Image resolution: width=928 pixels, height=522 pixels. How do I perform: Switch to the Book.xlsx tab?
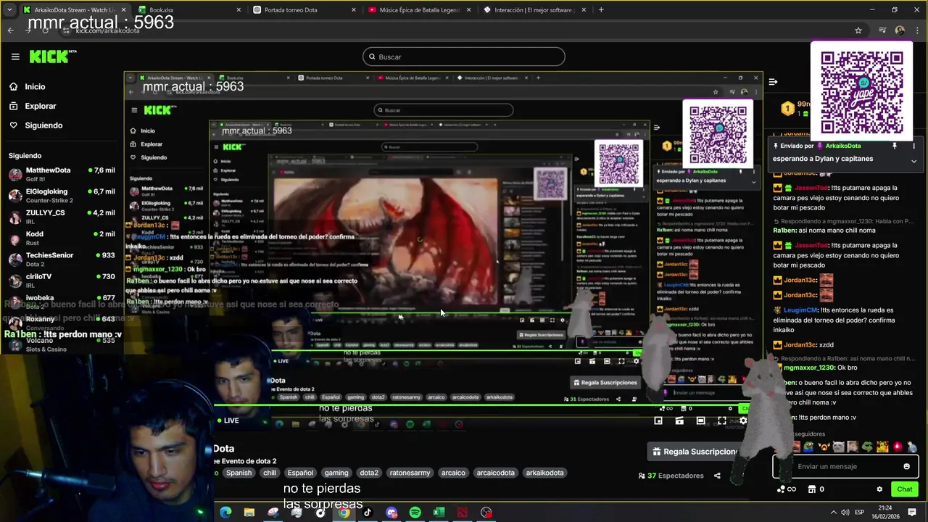(x=190, y=10)
